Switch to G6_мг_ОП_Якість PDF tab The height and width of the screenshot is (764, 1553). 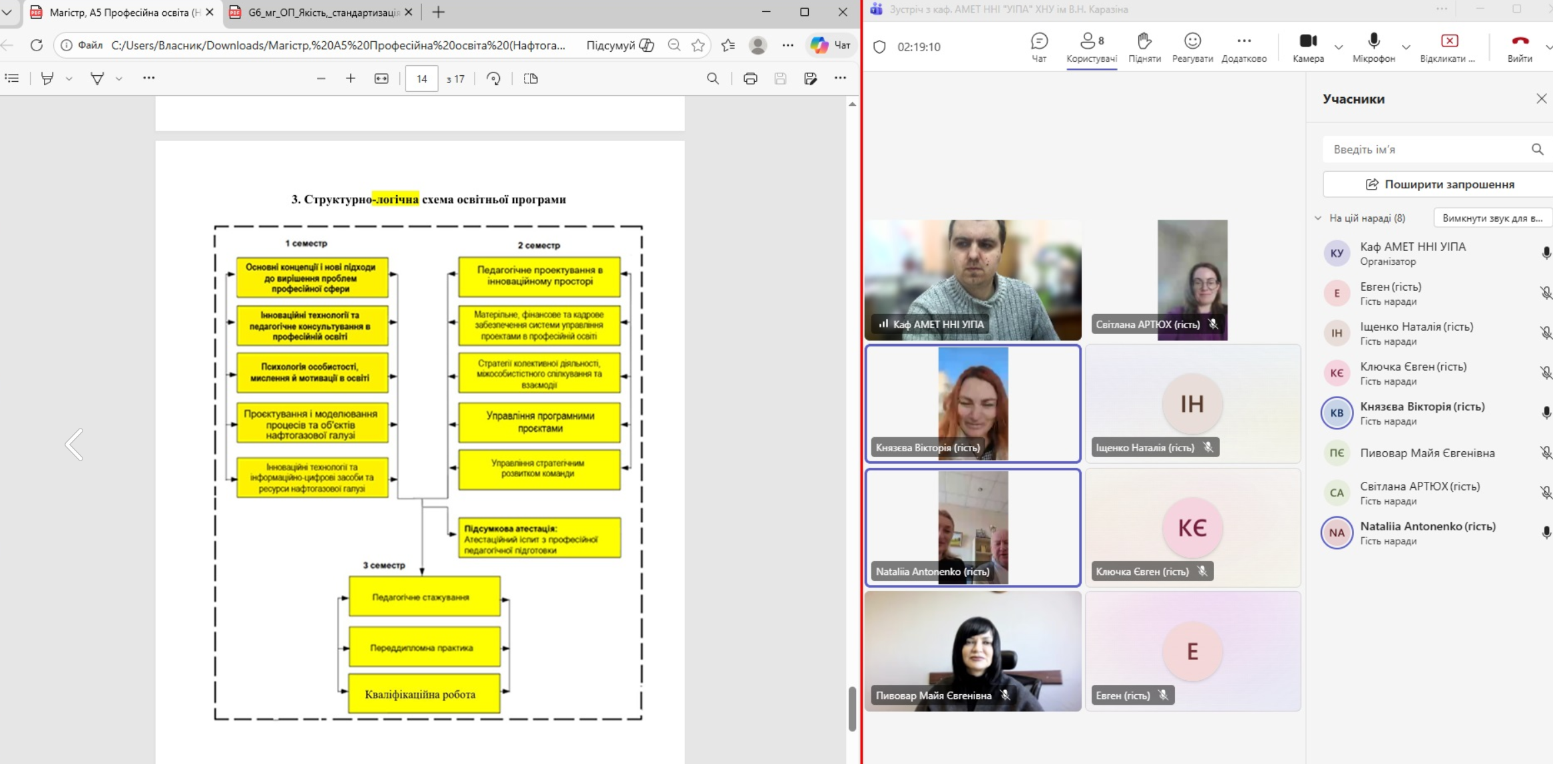[x=323, y=12]
